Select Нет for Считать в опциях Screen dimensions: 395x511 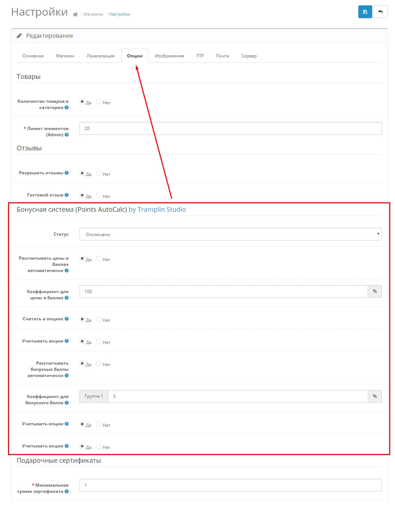pos(99,319)
